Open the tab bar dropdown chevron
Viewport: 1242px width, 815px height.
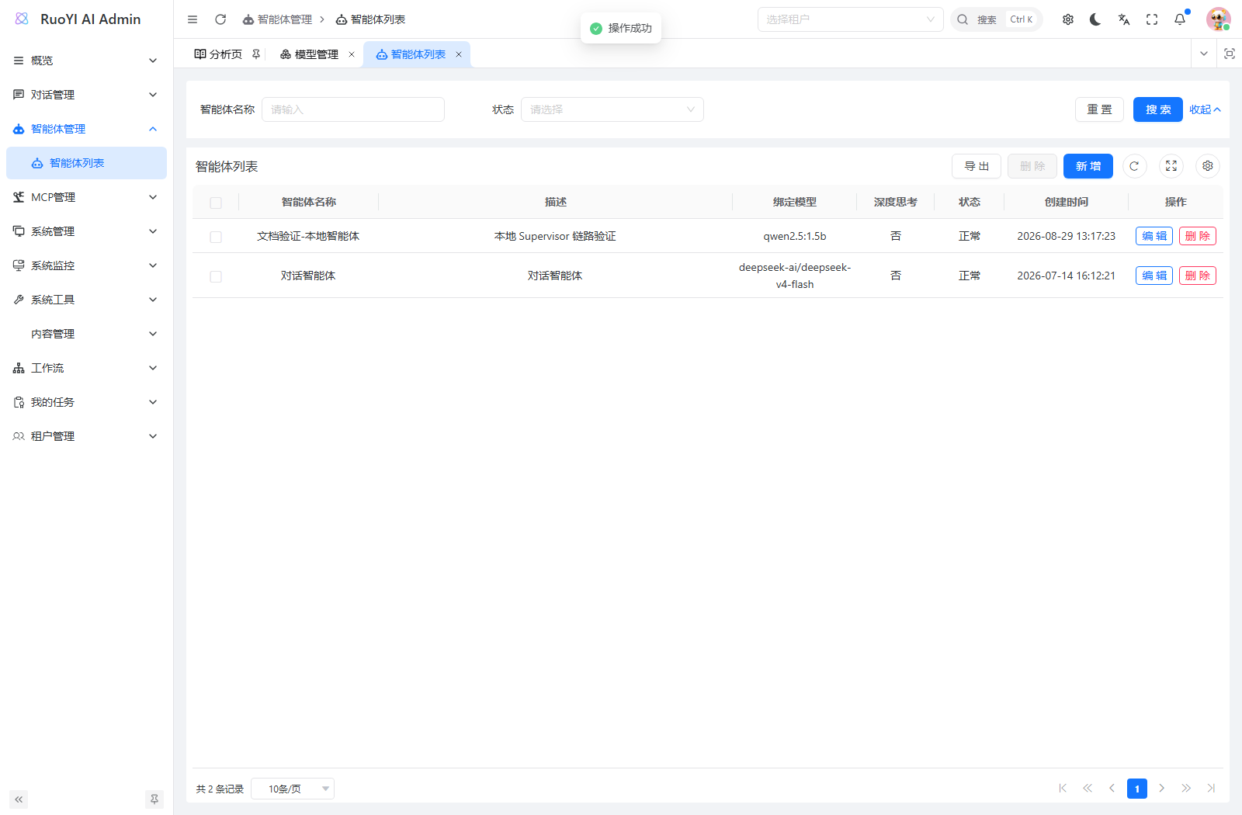[1204, 54]
